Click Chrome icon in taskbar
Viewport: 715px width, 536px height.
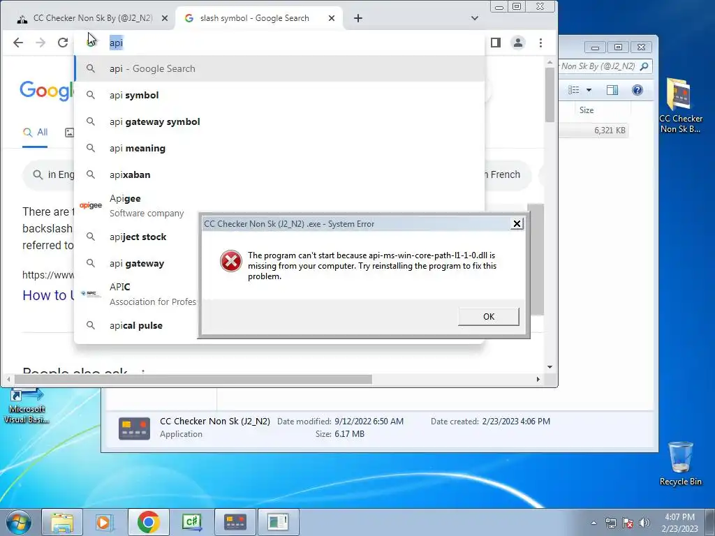[x=148, y=522]
